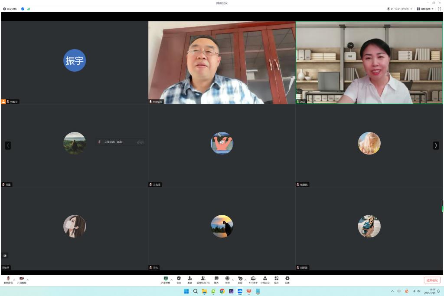The image size is (444, 296).
Task: Unmute the microphone (解除静音)
Action: tap(8, 279)
